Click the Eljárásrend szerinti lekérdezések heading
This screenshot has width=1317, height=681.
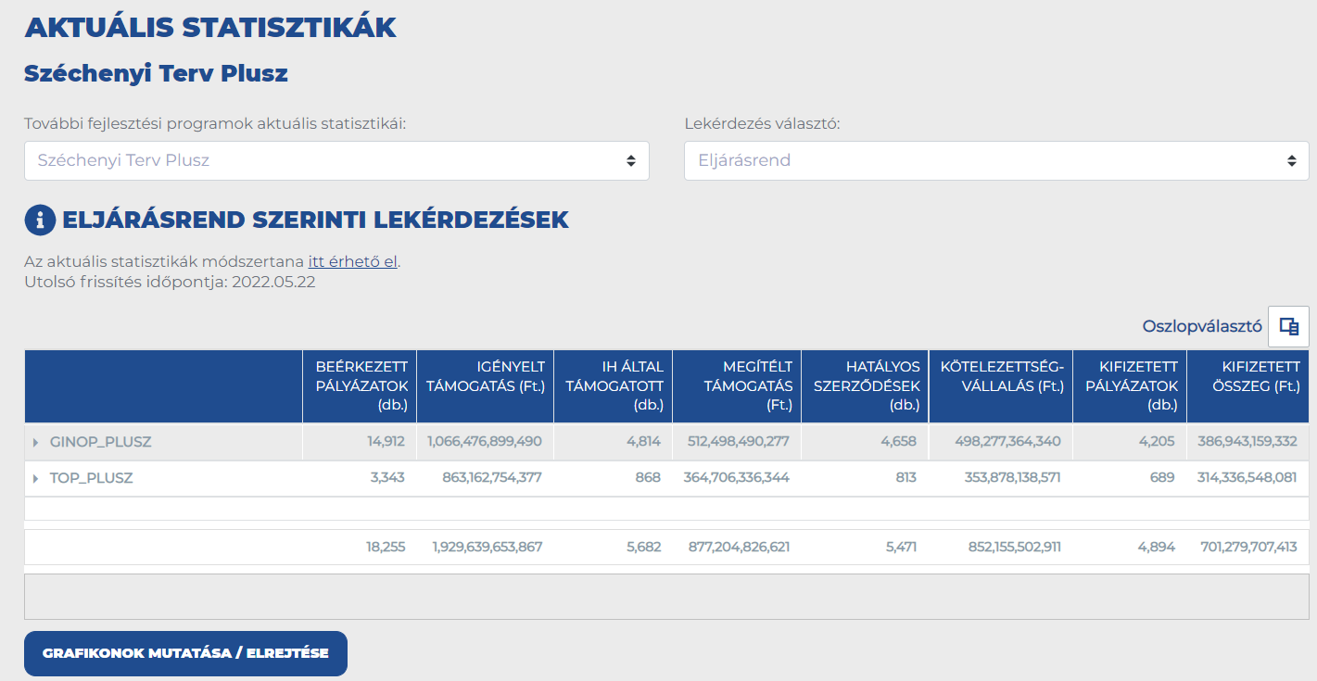pyautogui.click(x=315, y=220)
